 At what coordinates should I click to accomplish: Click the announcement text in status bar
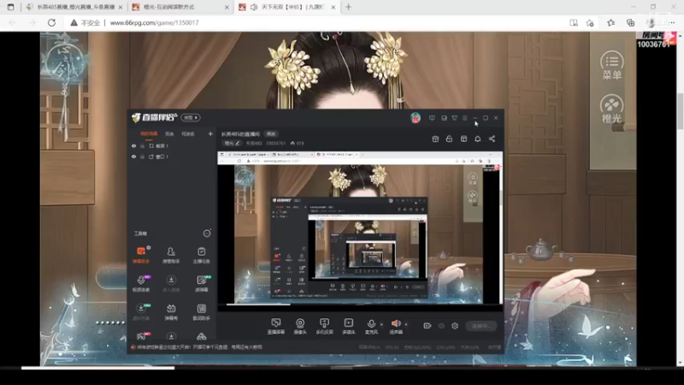pos(199,347)
